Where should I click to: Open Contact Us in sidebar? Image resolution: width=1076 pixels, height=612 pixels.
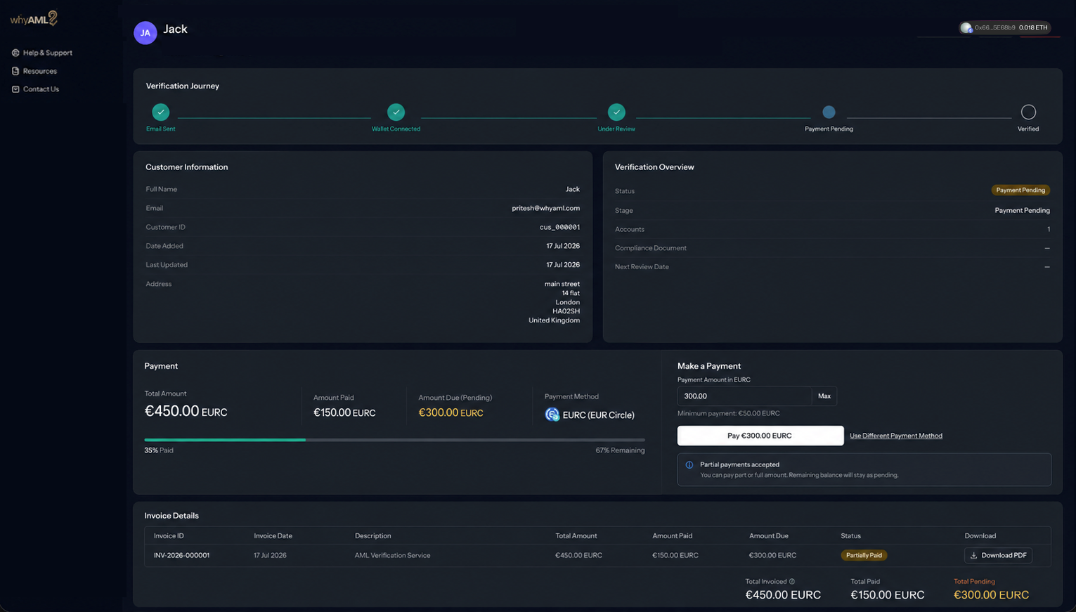35,89
